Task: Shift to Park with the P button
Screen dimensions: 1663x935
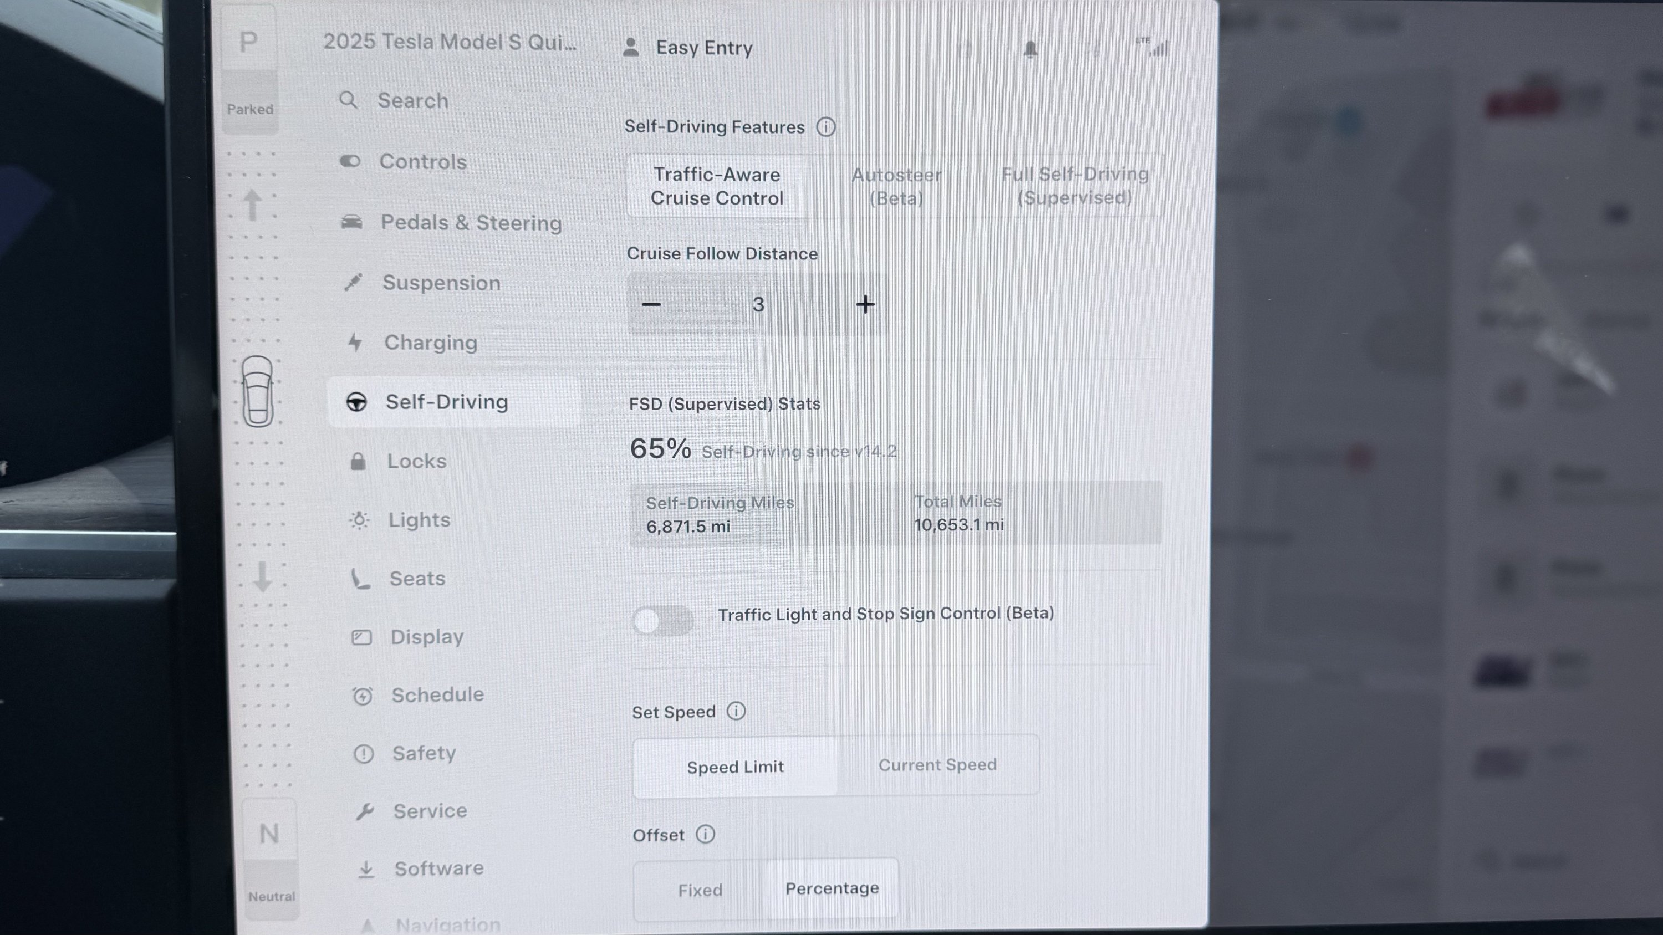Action: 248,43
